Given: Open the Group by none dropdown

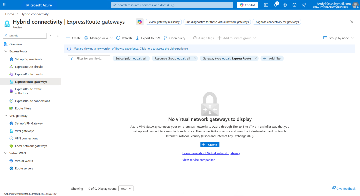Looking at the screenshot, I should [x=338, y=38].
